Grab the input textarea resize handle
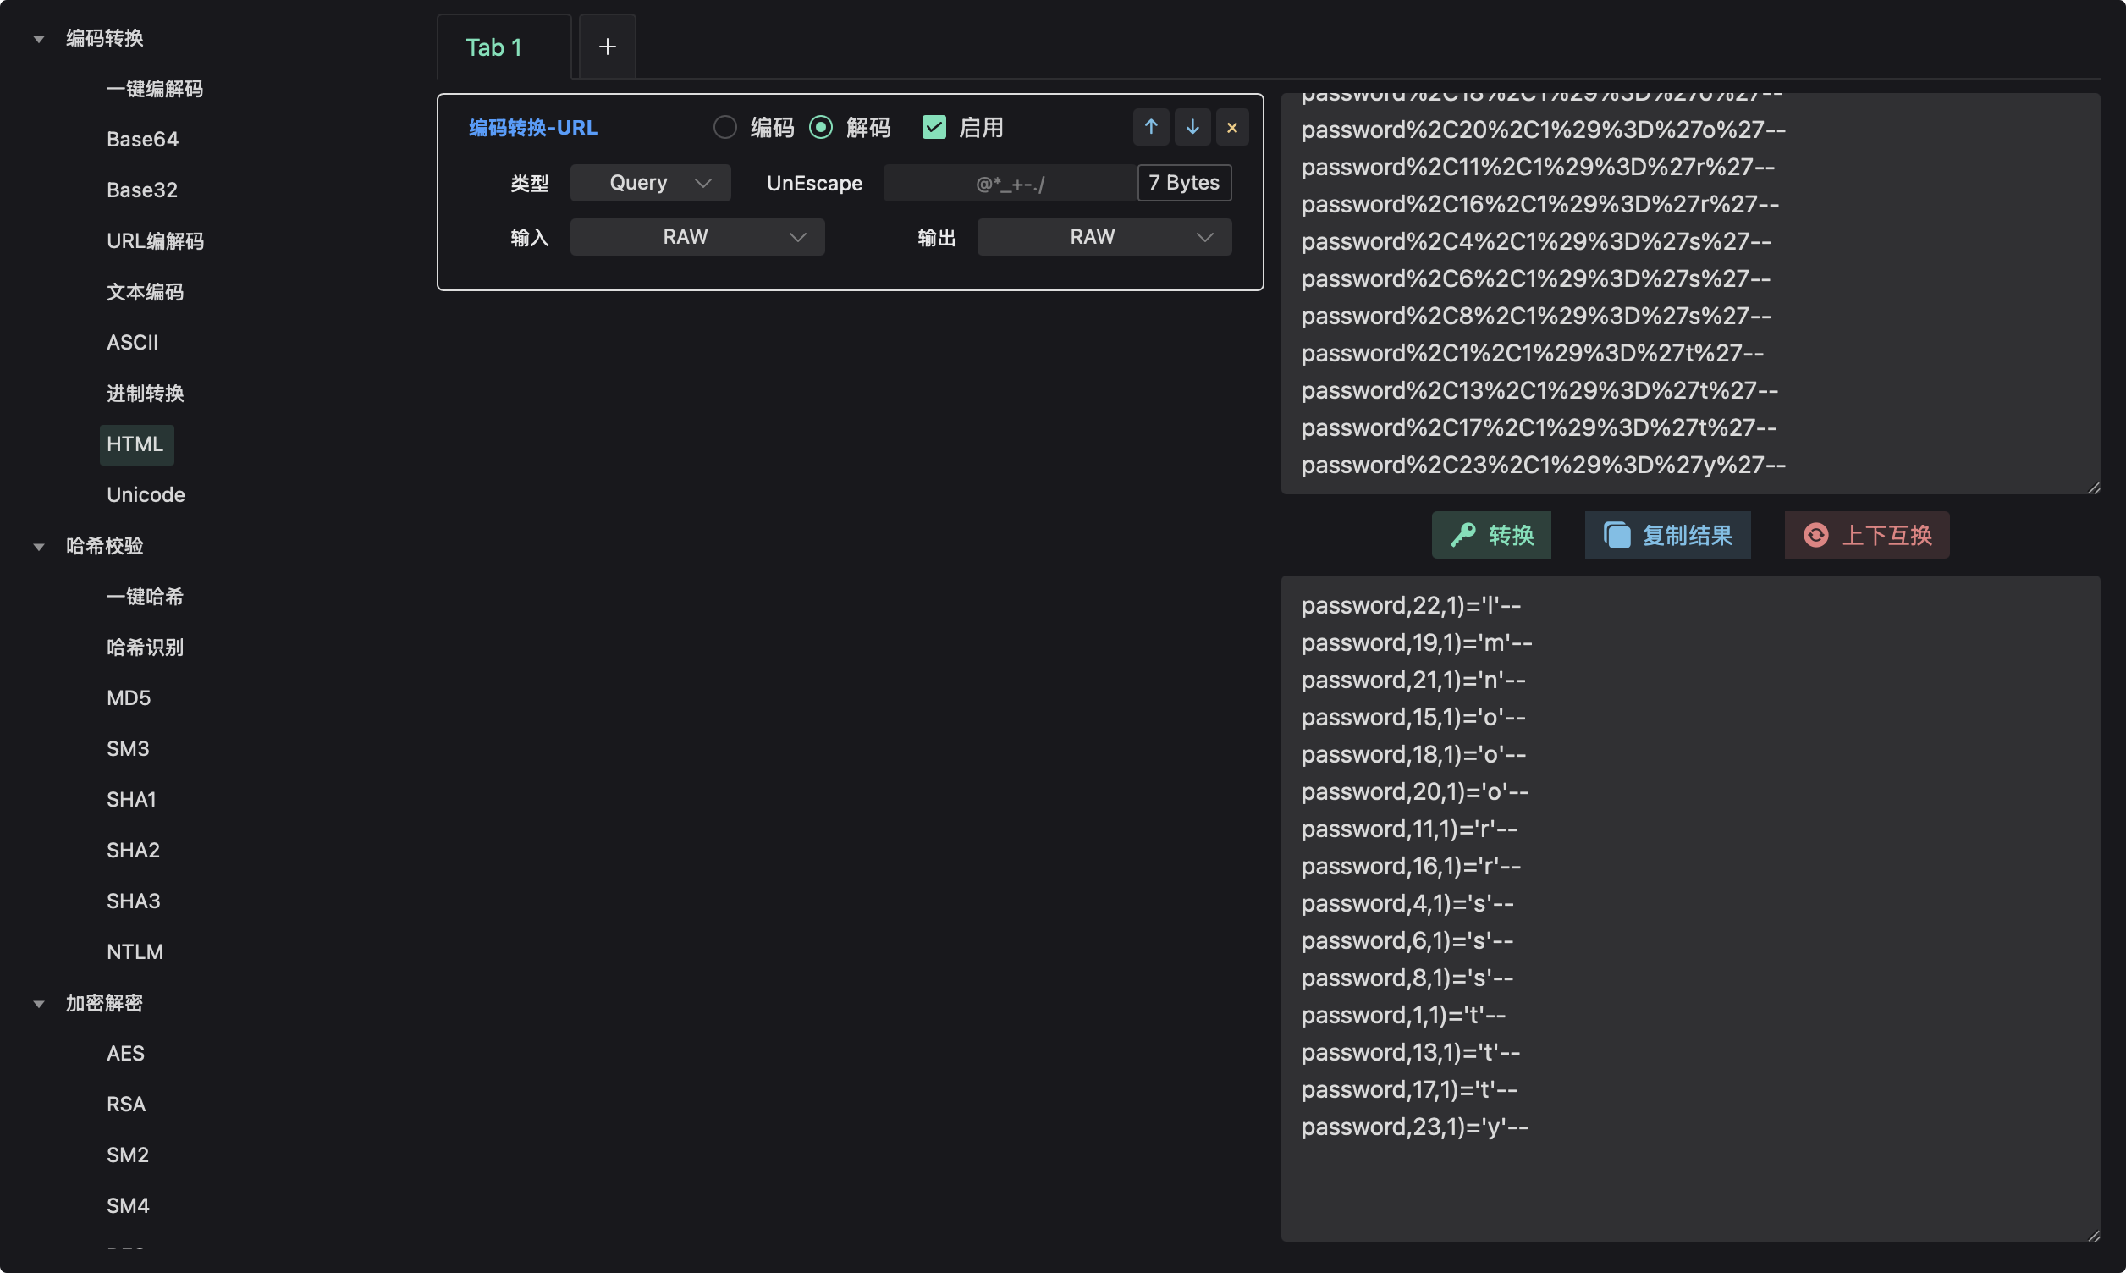 pos(2093,488)
